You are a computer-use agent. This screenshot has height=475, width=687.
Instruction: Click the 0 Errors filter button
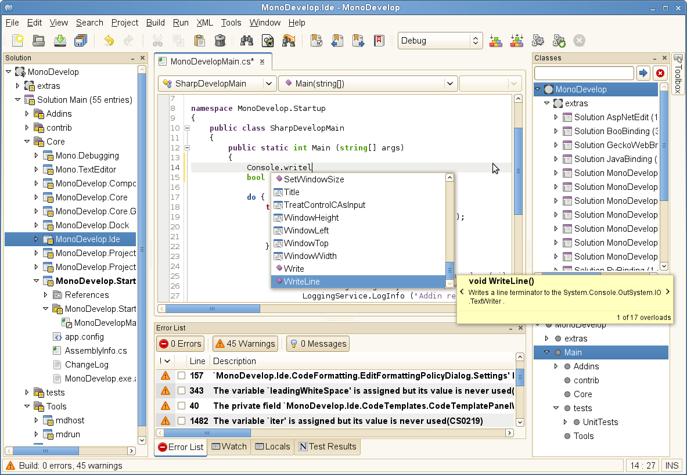tap(180, 343)
